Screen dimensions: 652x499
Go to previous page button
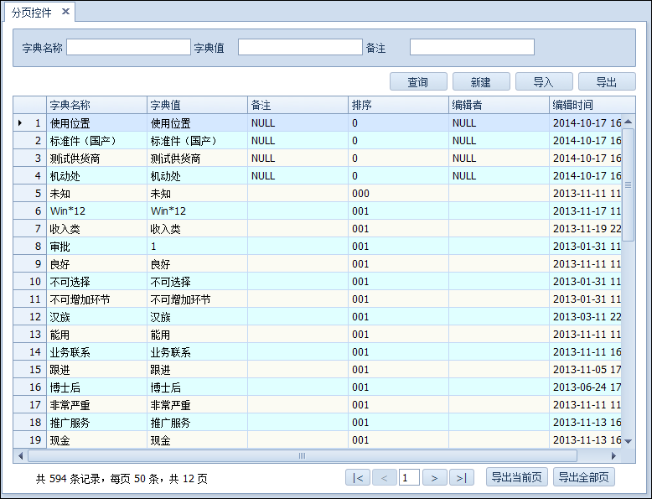point(384,477)
